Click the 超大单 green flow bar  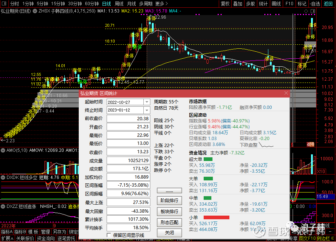tap(208, 159)
